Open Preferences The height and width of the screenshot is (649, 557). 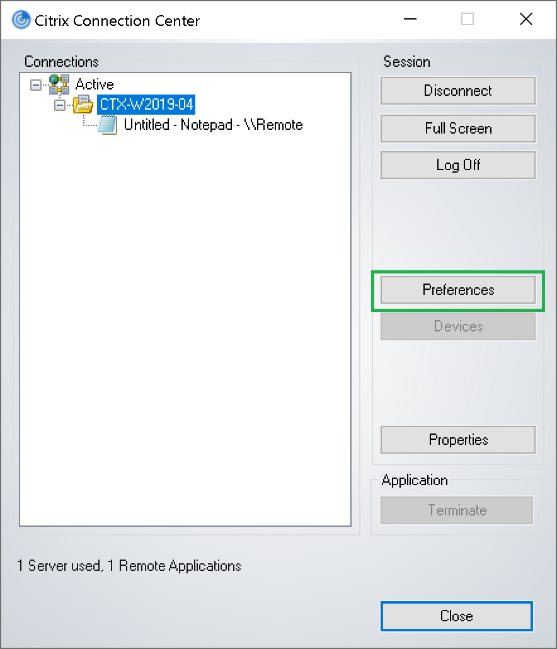coord(458,290)
